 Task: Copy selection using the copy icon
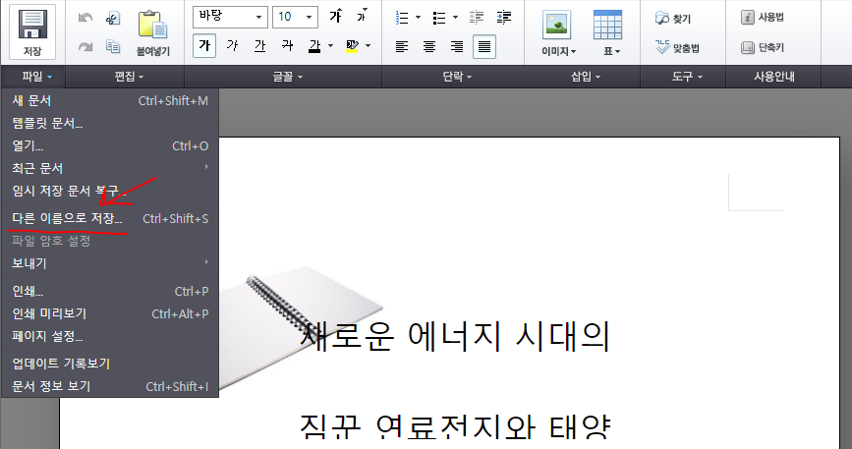112,47
